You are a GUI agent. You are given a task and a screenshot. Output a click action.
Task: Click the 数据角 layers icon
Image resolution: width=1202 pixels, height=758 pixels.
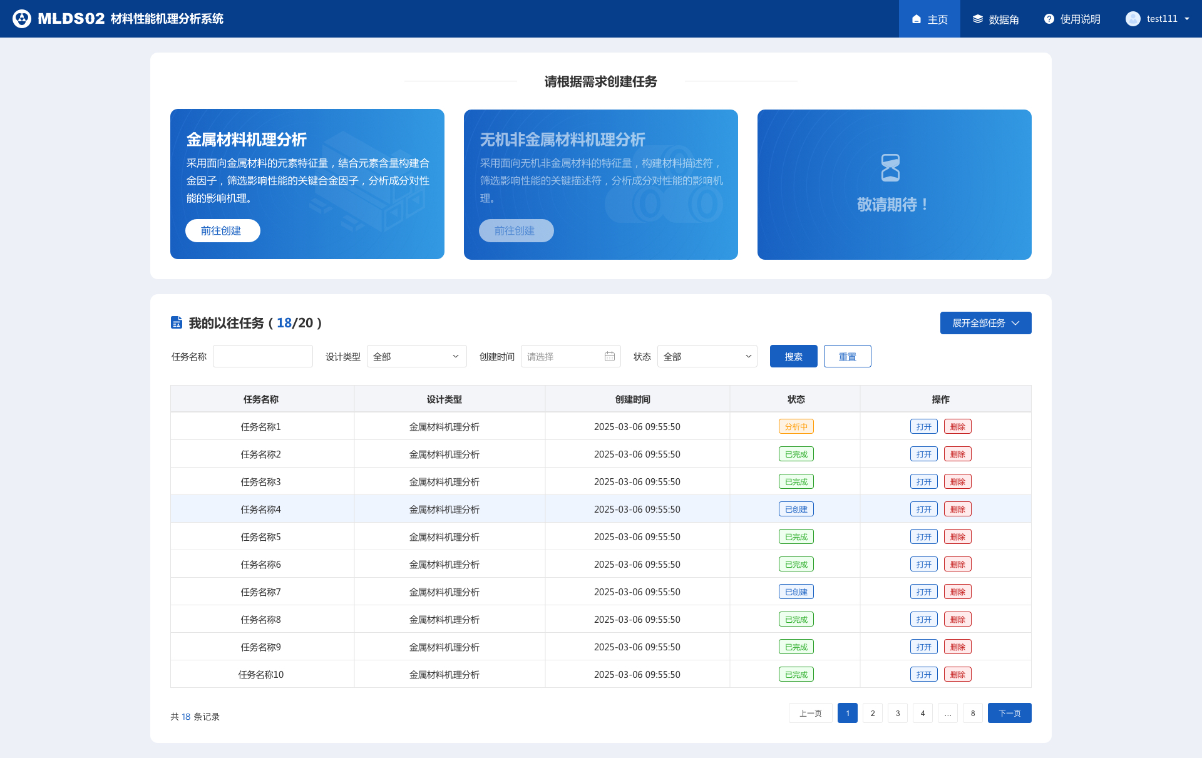click(x=977, y=19)
